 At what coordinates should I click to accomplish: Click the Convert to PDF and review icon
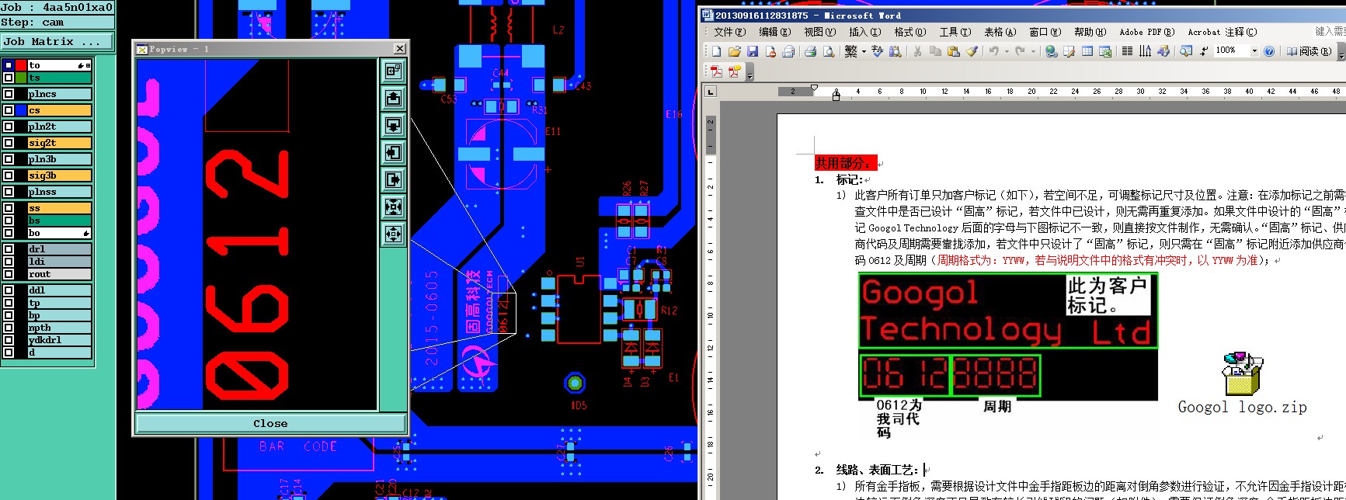pyautogui.click(x=735, y=71)
